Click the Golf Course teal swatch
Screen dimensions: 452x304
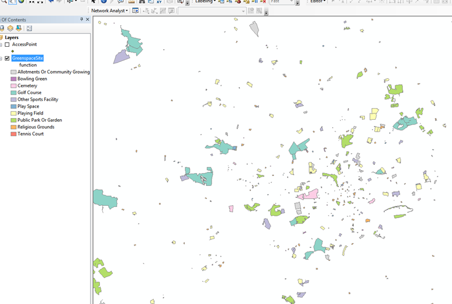point(13,93)
